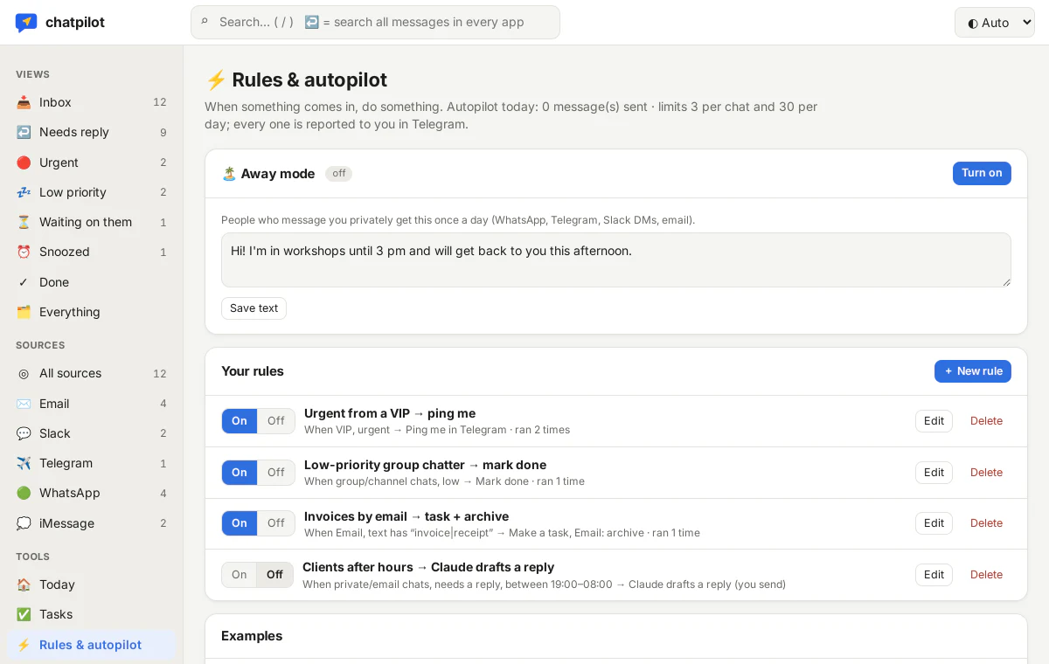The width and height of the screenshot is (1049, 664).
Task: Click the chatpilot logo icon
Action: tap(26, 23)
